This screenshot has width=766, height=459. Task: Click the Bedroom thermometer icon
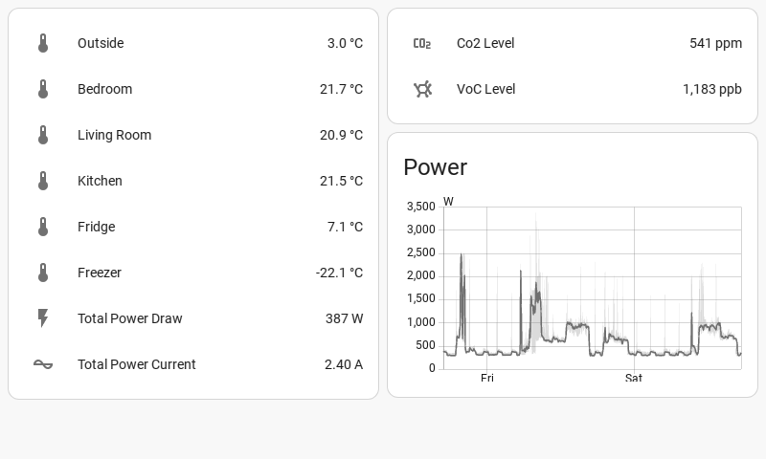43,89
